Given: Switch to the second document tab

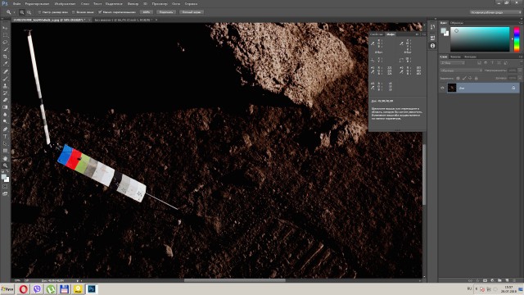Looking at the screenshot, I should click(x=123, y=20).
